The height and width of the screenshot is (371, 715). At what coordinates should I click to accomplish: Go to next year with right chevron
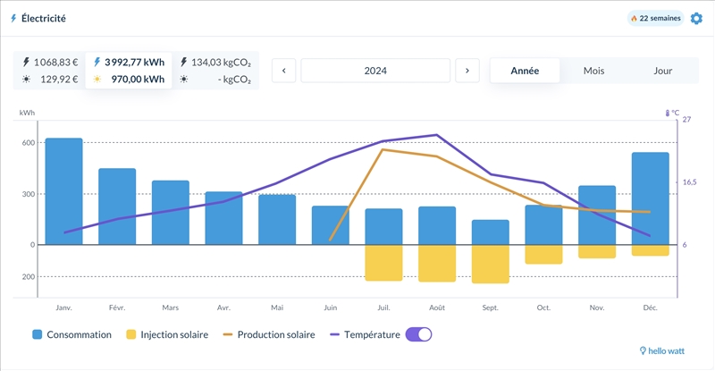pos(467,71)
